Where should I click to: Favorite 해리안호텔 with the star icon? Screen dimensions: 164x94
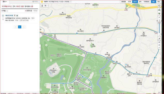[3, 19]
